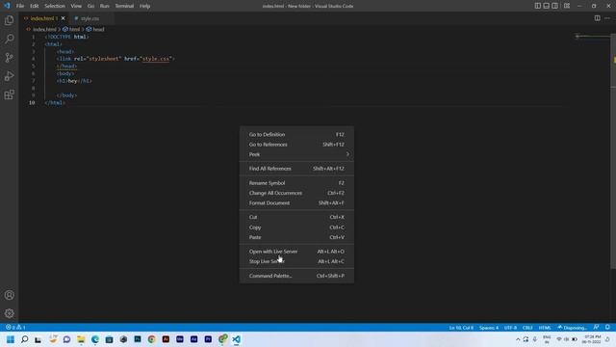Toggle the secondary side bar layout icon
This screenshot has height=347, width=616.
pyautogui.click(x=554, y=6)
